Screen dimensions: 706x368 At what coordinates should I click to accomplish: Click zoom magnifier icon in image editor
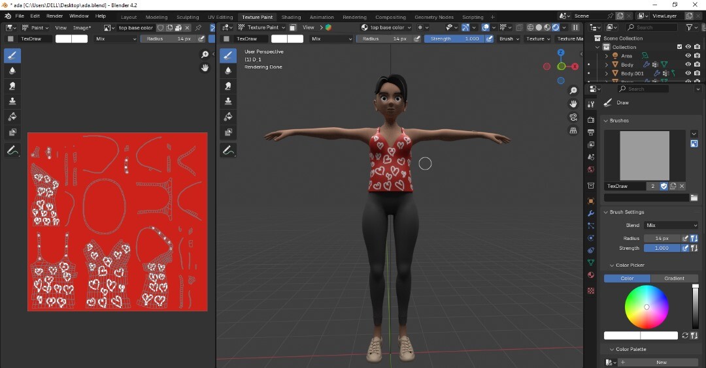coord(205,55)
